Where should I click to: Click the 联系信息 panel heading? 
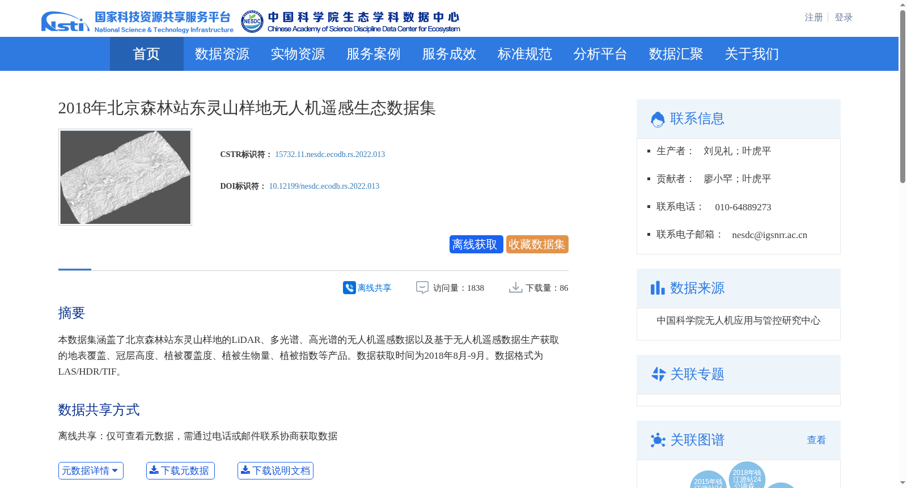point(697,118)
